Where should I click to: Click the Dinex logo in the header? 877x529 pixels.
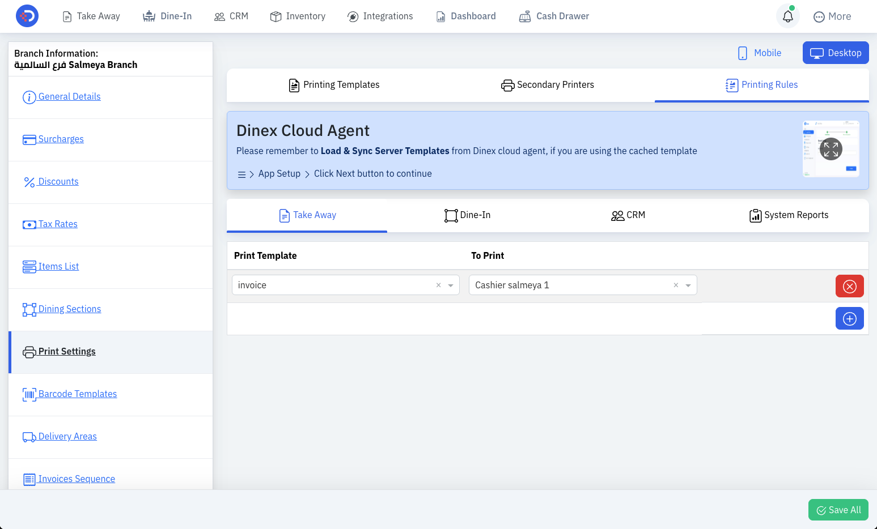(27, 16)
